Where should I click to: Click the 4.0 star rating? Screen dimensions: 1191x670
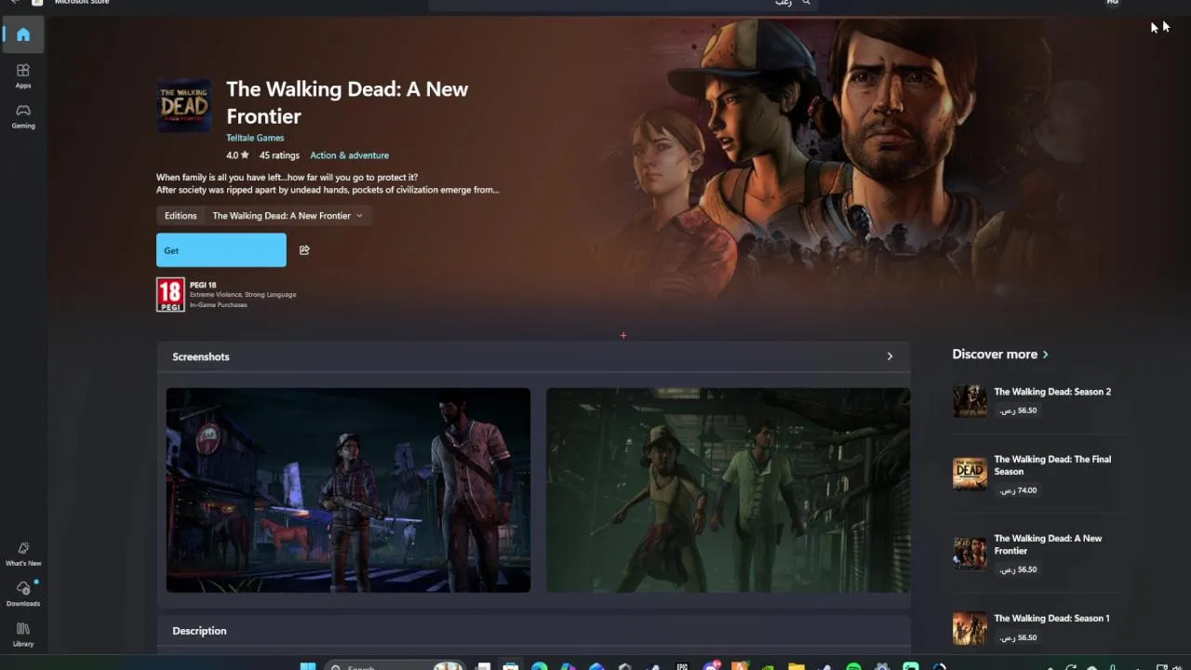(x=237, y=155)
